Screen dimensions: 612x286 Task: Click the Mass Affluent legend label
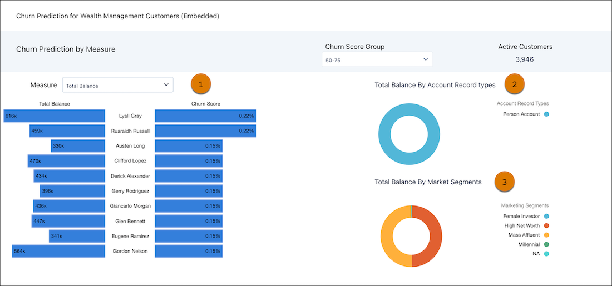[524, 235]
